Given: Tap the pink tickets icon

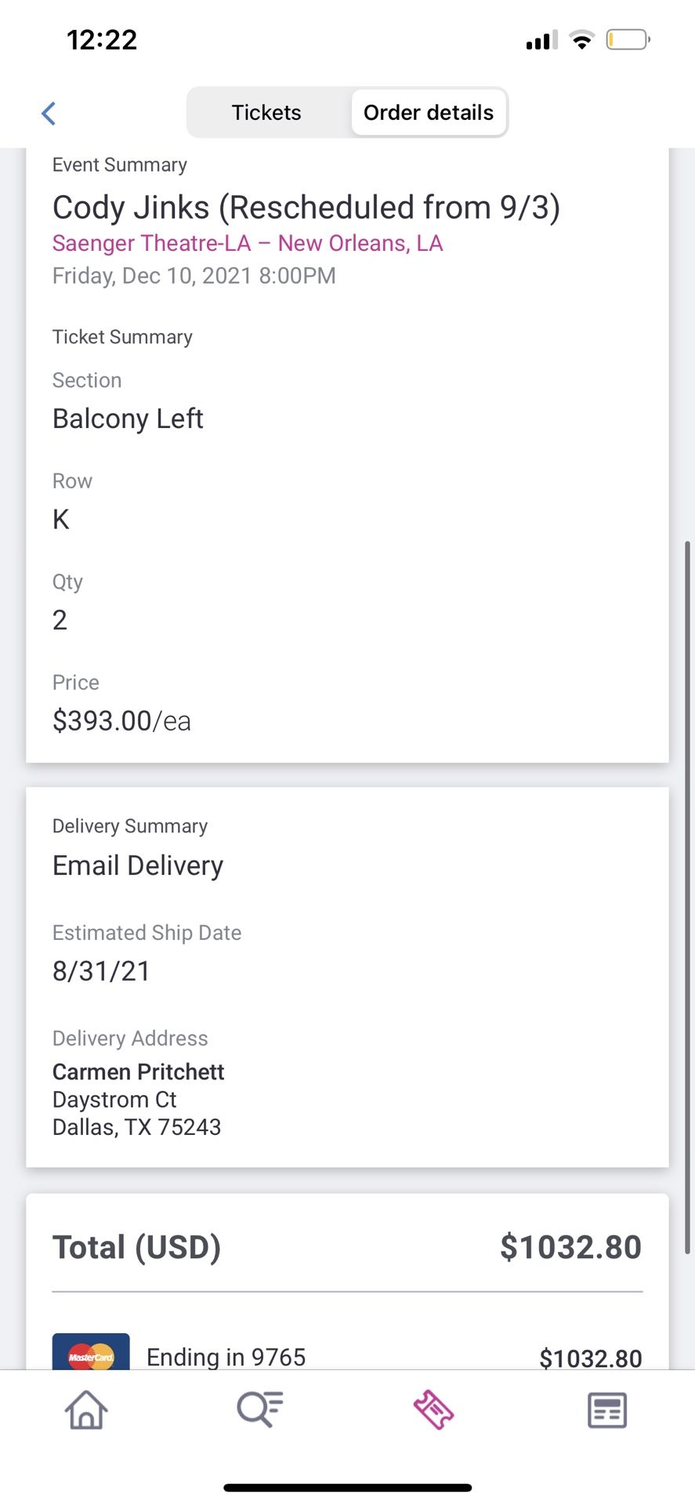Looking at the screenshot, I should (x=433, y=1409).
